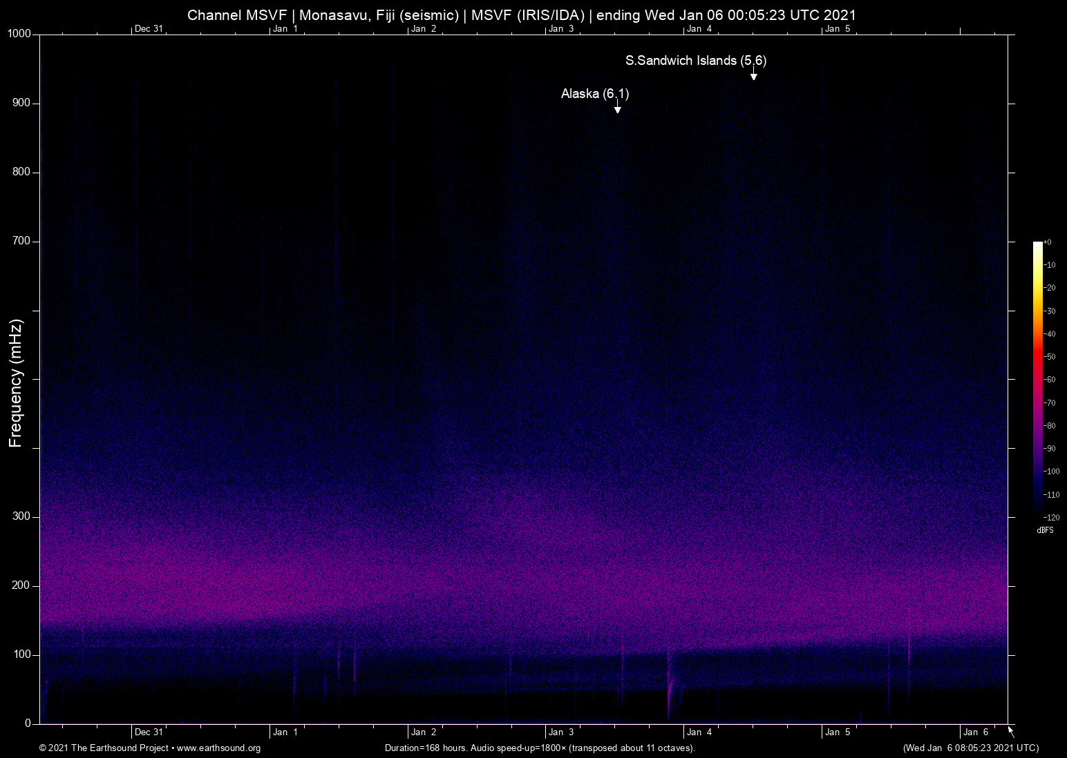Click the 1000 tick on frequency axis
1067x758 pixels.
point(19,34)
